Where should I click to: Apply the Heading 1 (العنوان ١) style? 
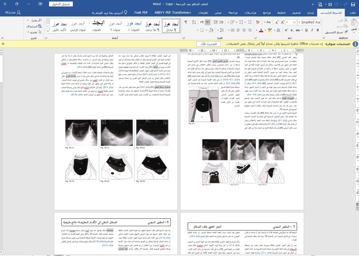coord(134,26)
